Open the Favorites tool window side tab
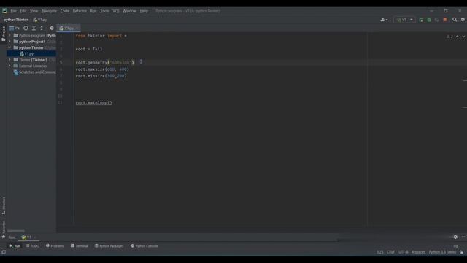467x263 pixels. pyautogui.click(x=3, y=229)
